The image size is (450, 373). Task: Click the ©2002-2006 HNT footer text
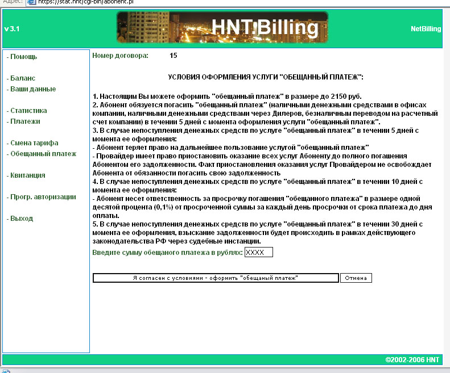(x=412, y=360)
